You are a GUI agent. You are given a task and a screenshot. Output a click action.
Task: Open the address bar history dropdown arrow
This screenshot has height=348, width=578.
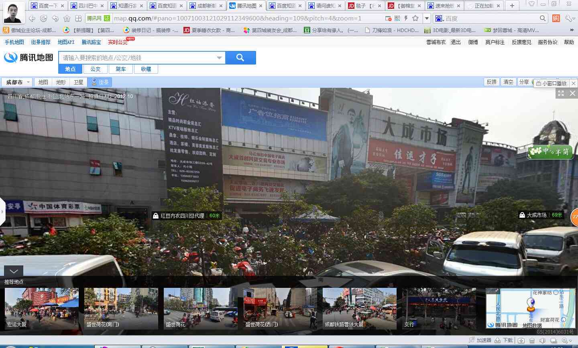pos(427,18)
